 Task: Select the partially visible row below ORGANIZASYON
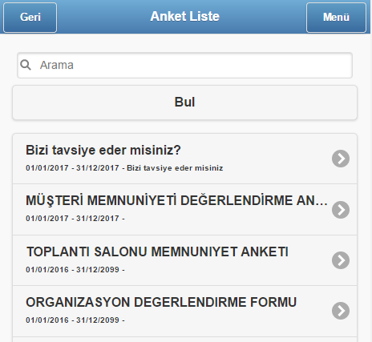click(x=184, y=340)
